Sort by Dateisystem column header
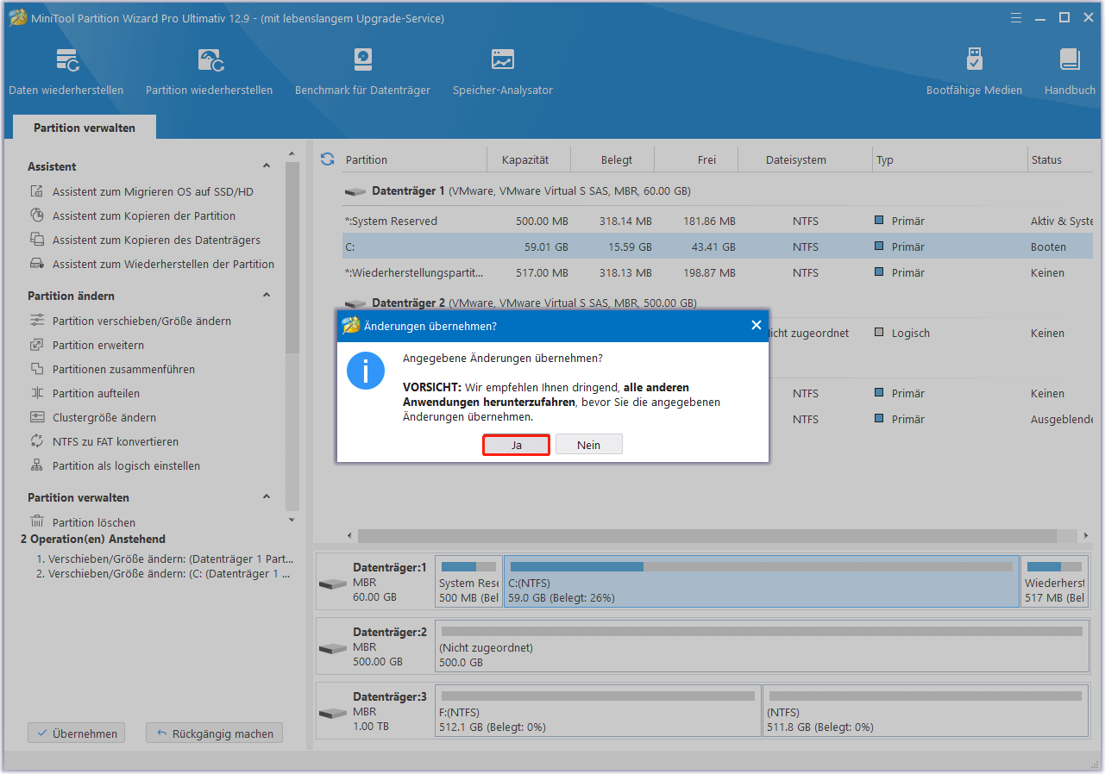This screenshot has height=774, width=1105. click(x=805, y=159)
